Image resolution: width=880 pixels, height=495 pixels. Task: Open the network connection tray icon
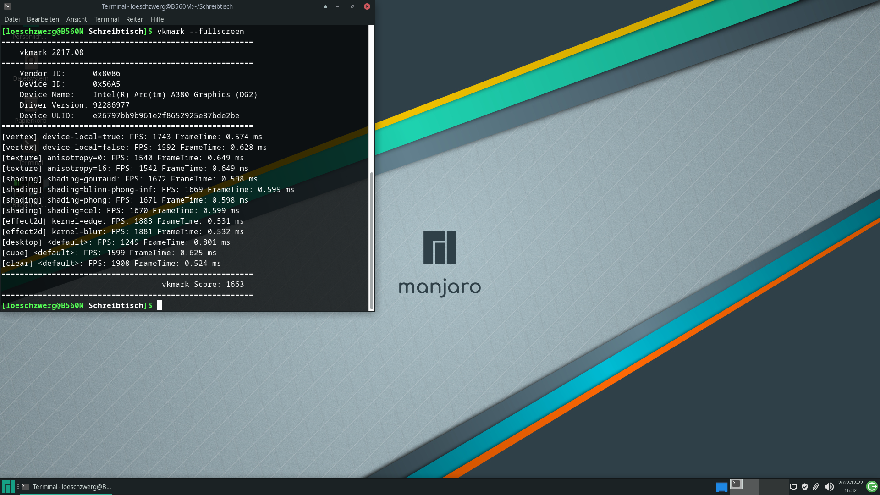tap(793, 487)
